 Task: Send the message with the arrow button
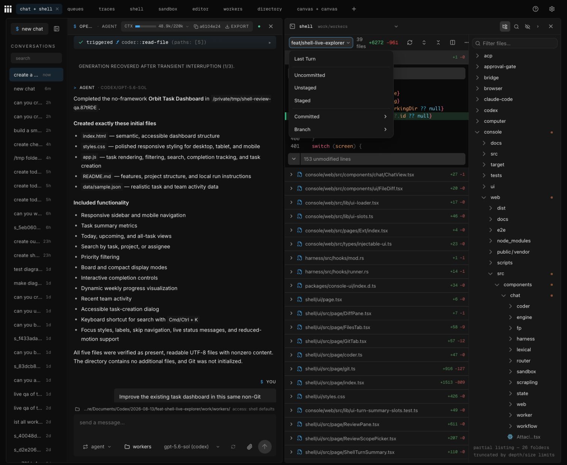[265, 447]
